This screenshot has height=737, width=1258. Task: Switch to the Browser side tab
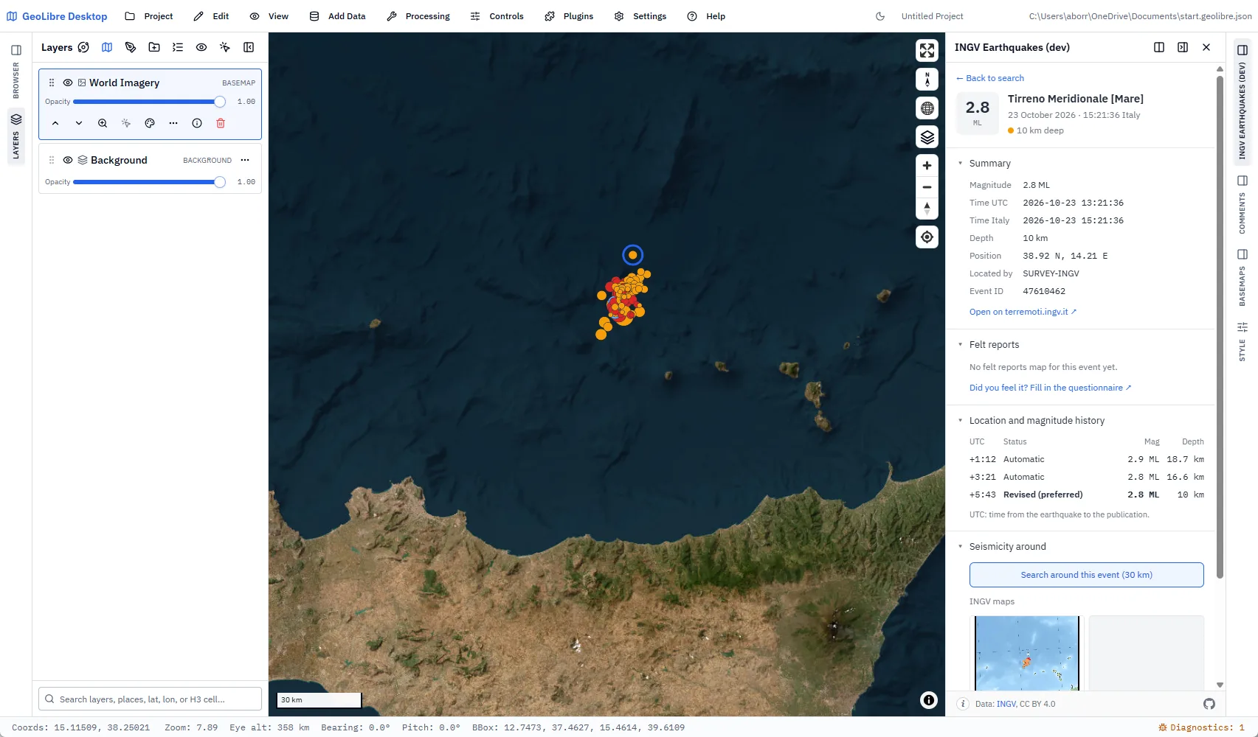(15, 71)
